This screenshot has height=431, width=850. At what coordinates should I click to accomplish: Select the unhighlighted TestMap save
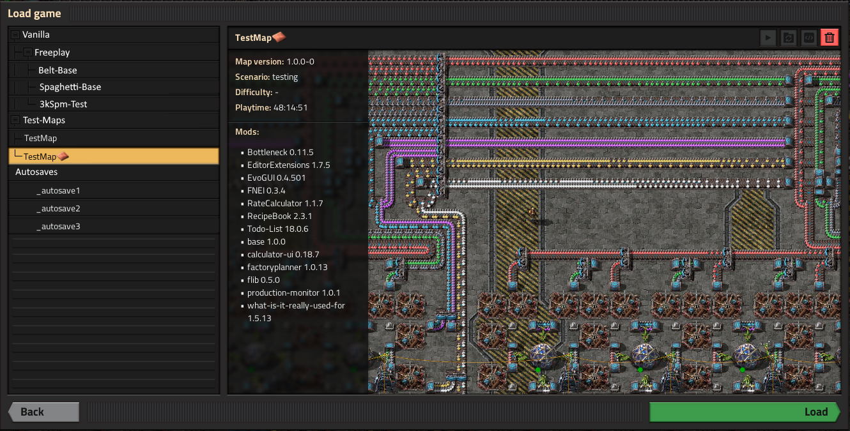(114, 138)
